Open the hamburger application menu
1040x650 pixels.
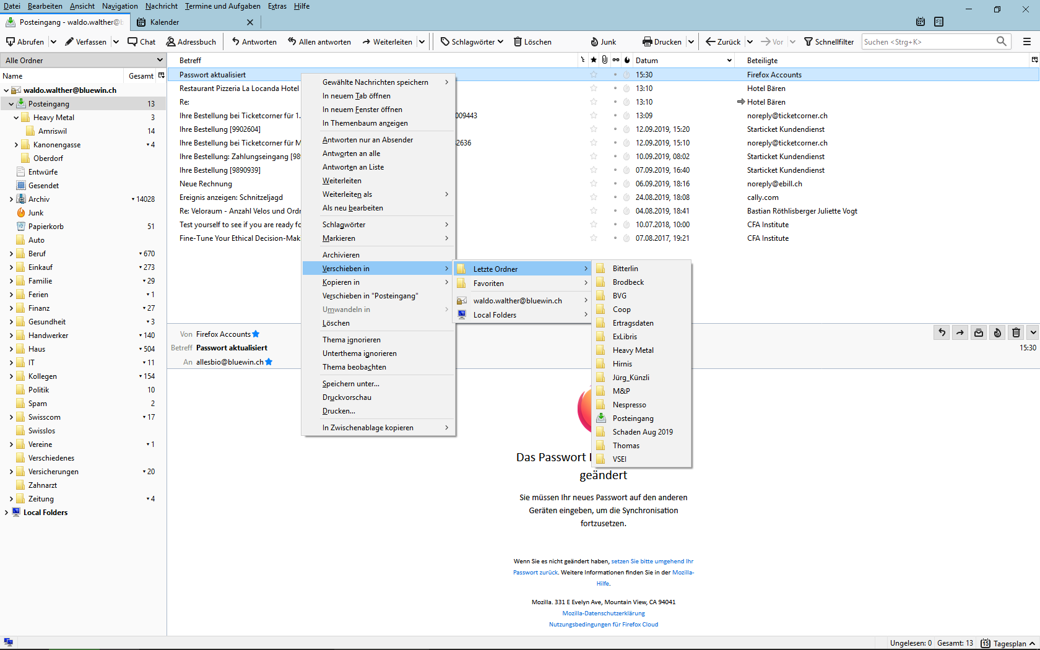[1027, 41]
